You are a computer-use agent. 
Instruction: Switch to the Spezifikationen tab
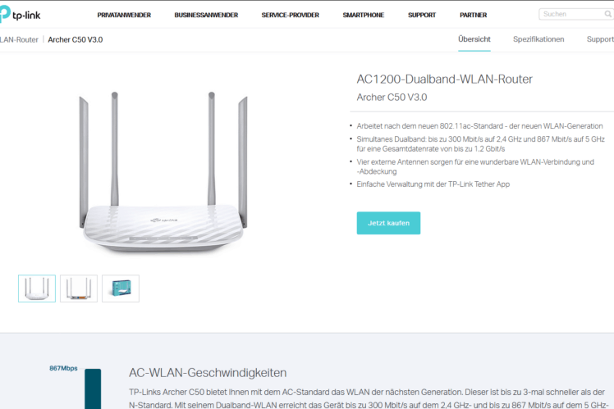[x=538, y=39]
